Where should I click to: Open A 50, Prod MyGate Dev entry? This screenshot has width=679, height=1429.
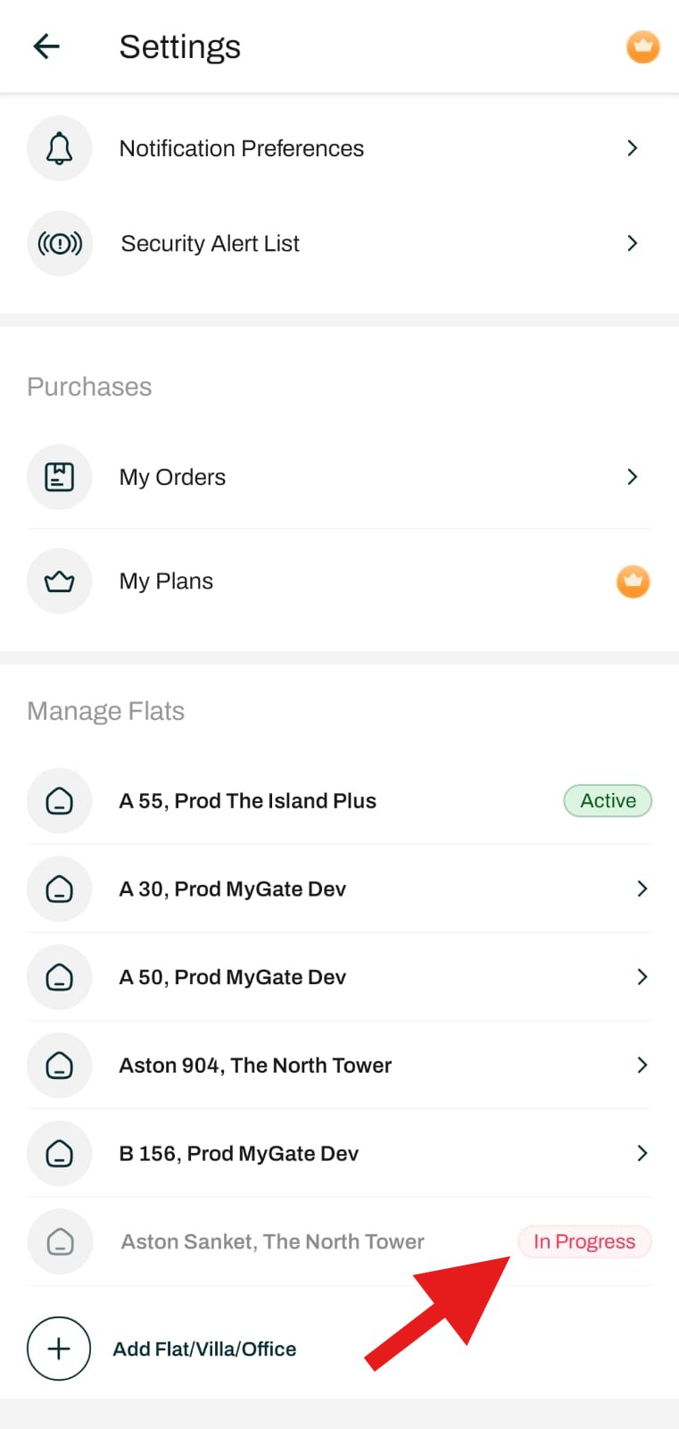click(233, 977)
